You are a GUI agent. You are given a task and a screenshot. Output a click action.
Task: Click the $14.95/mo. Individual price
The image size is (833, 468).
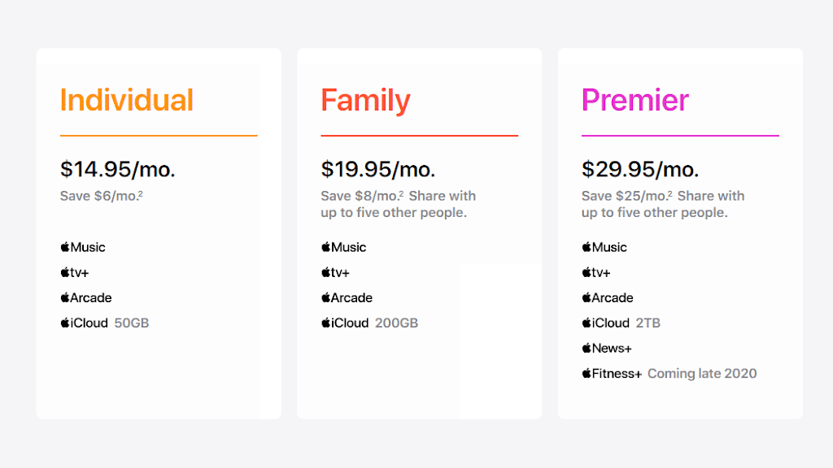click(x=117, y=169)
